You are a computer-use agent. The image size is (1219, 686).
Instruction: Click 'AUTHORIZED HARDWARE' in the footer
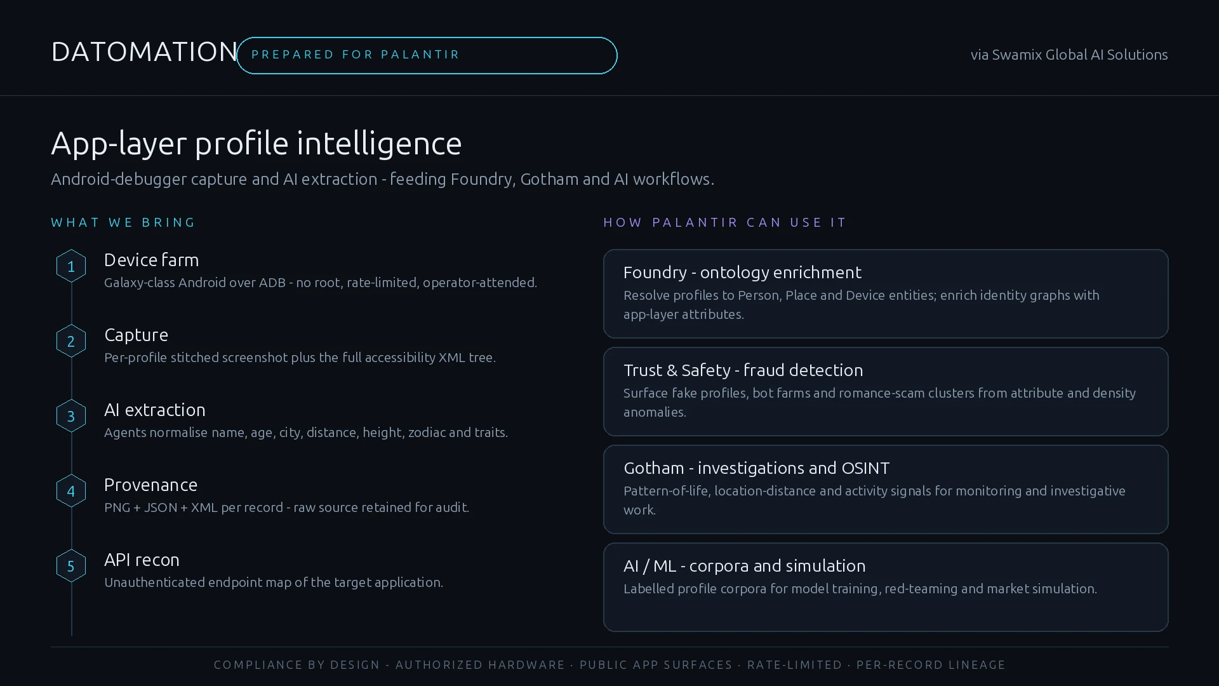coord(480,665)
